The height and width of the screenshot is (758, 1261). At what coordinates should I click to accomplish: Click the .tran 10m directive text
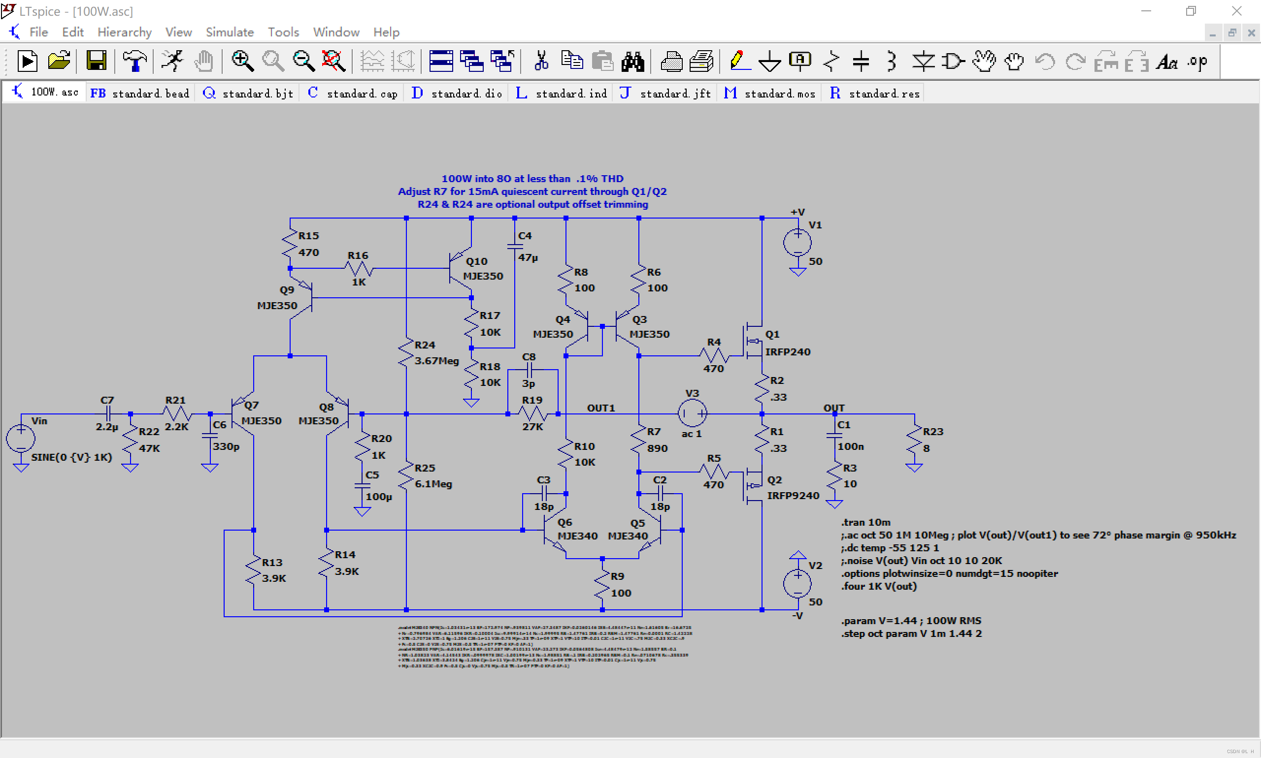point(866,522)
